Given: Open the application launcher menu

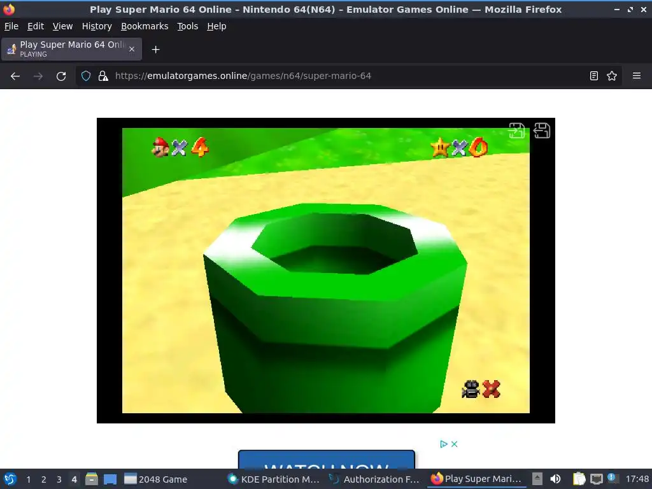Looking at the screenshot, I should tap(10, 479).
